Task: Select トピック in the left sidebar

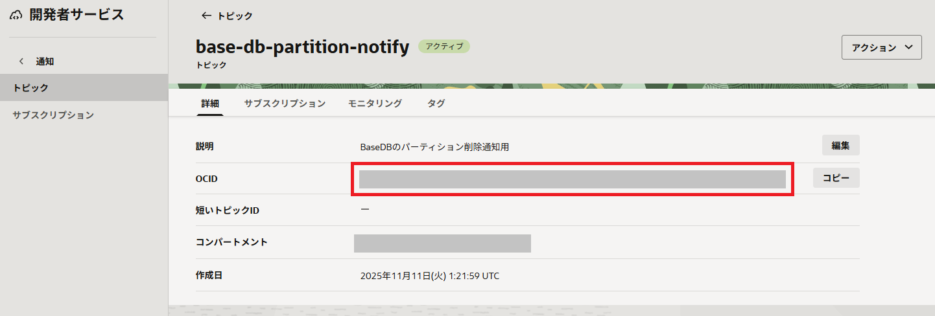Action: coord(31,87)
